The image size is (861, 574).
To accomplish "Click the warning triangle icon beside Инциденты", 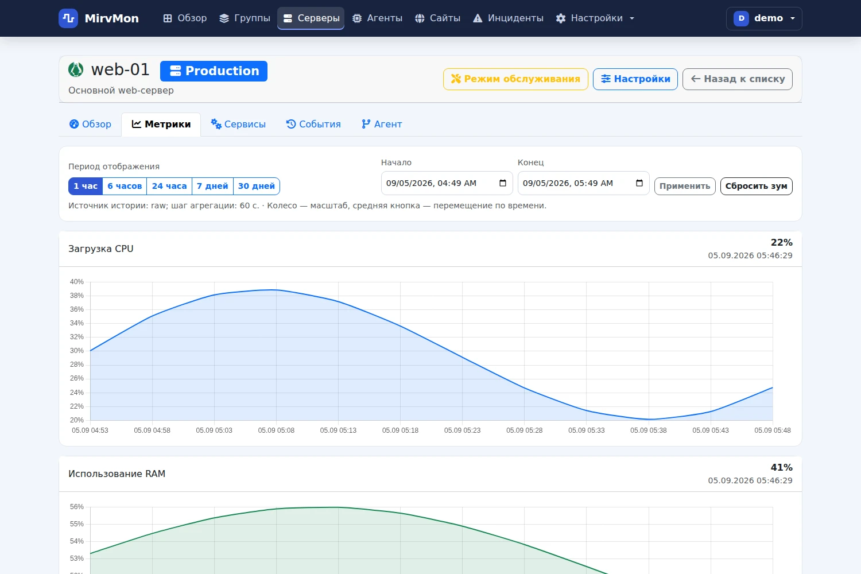I will pyautogui.click(x=478, y=18).
